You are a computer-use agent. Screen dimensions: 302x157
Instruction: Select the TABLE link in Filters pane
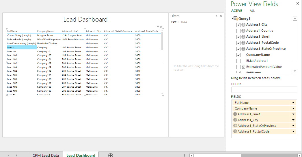184,22
